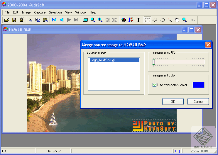Click the Open file folder icon

(x=6, y=20)
